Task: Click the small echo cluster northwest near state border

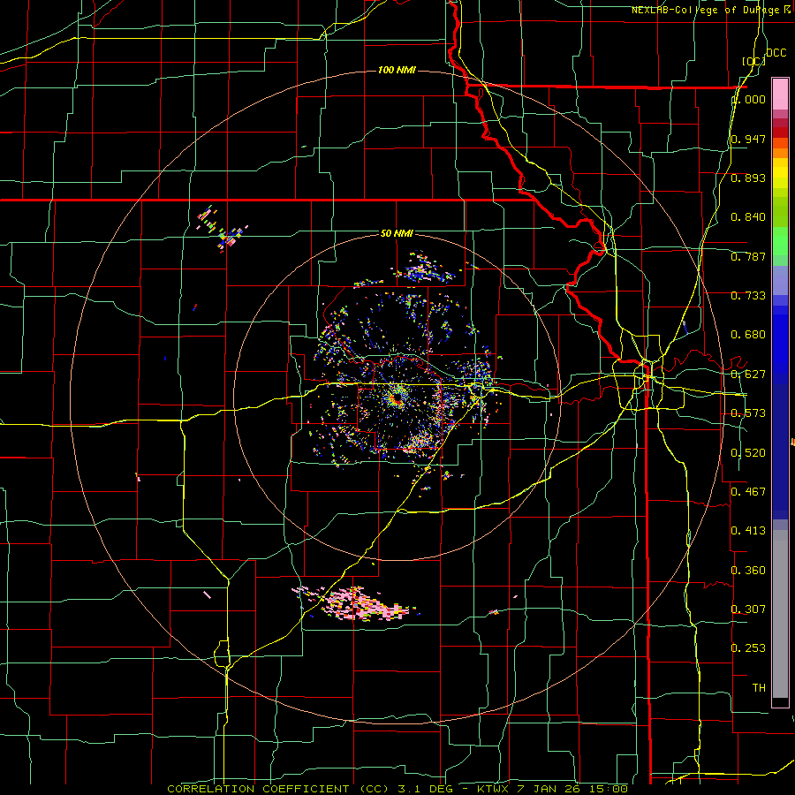Action: [x=223, y=228]
